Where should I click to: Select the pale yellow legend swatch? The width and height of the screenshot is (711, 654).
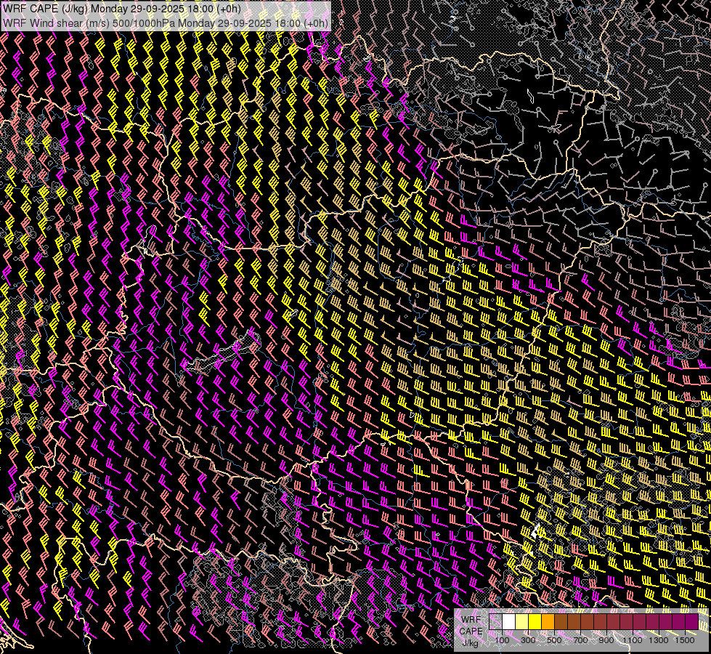click(x=521, y=622)
